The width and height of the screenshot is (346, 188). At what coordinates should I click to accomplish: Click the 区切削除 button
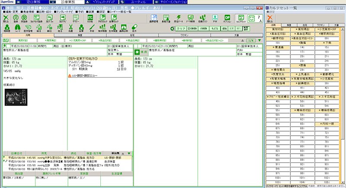[192, 29]
